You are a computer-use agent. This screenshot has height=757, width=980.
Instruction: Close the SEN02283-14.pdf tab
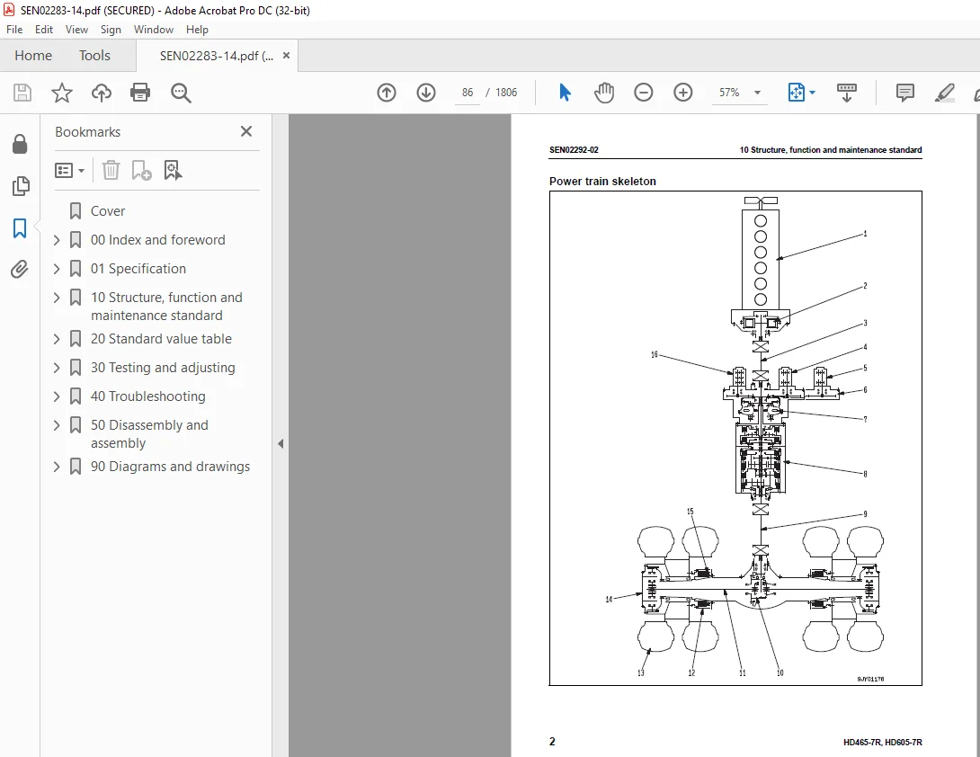[x=286, y=56]
